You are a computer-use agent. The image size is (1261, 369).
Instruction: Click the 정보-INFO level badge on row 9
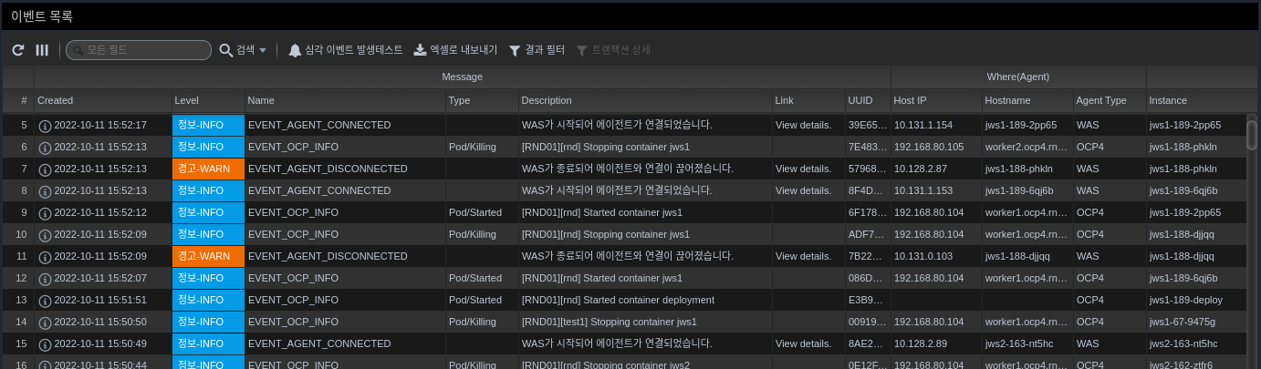coord(208,212)
